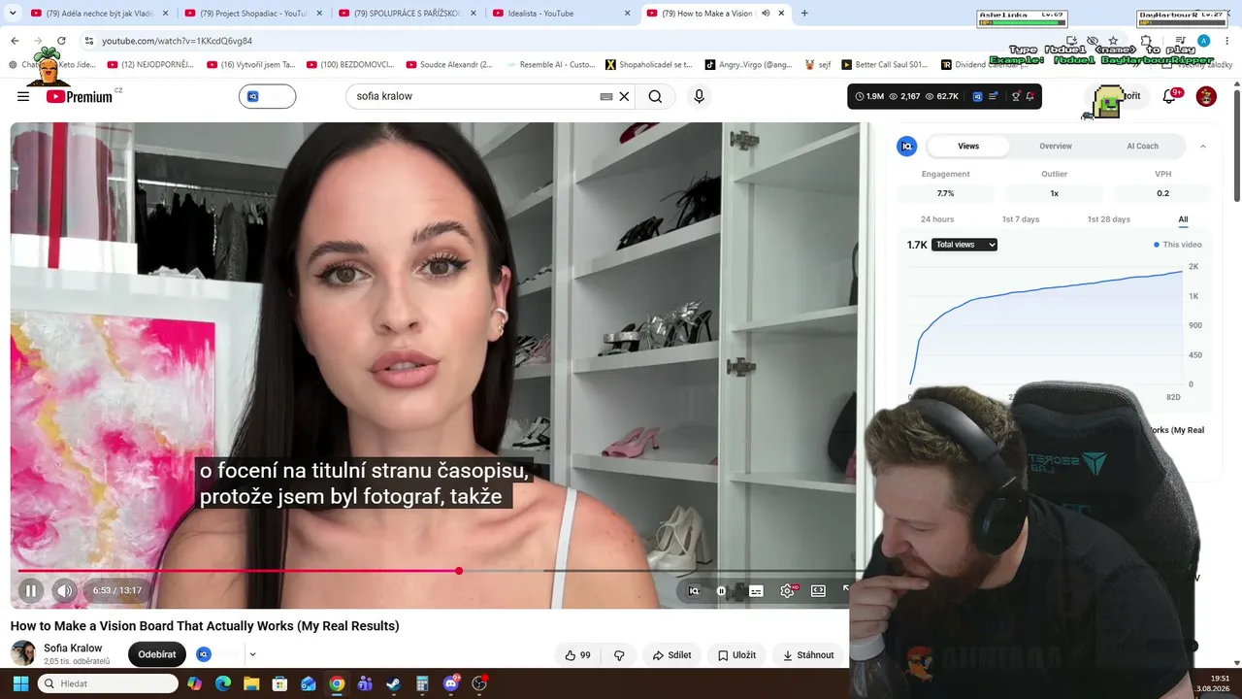Collapse the vidIQ panel with chevron

1203,146
